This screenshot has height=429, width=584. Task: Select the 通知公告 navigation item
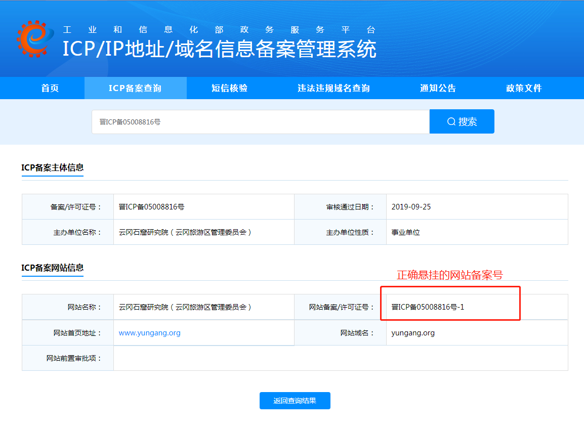pyautogui.click(x=438, y=88)
